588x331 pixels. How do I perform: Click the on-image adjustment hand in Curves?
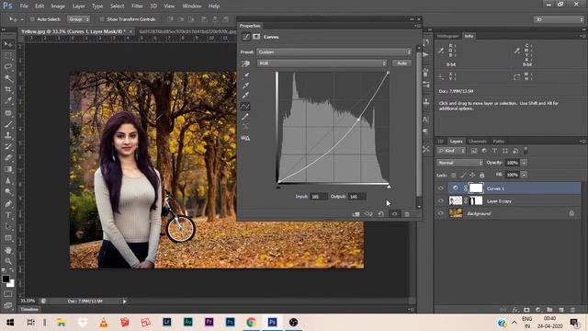click(x=245, y=63)
